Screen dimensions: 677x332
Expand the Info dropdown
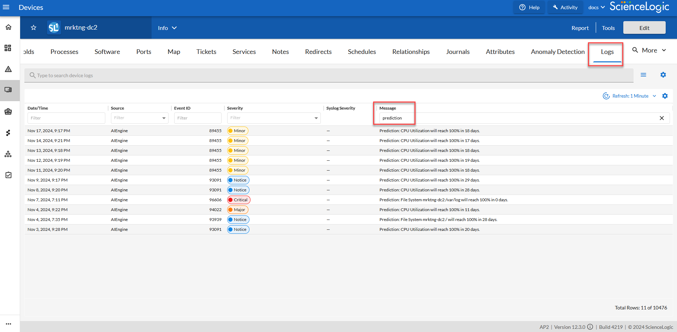pos(167,28)
